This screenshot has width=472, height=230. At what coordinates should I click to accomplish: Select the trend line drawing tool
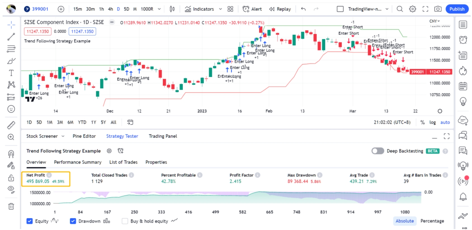(11, 37)
